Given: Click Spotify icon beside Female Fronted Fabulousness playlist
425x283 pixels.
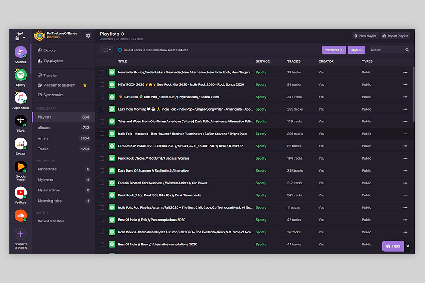Looking at the screenshot, I should coord(112,183).
